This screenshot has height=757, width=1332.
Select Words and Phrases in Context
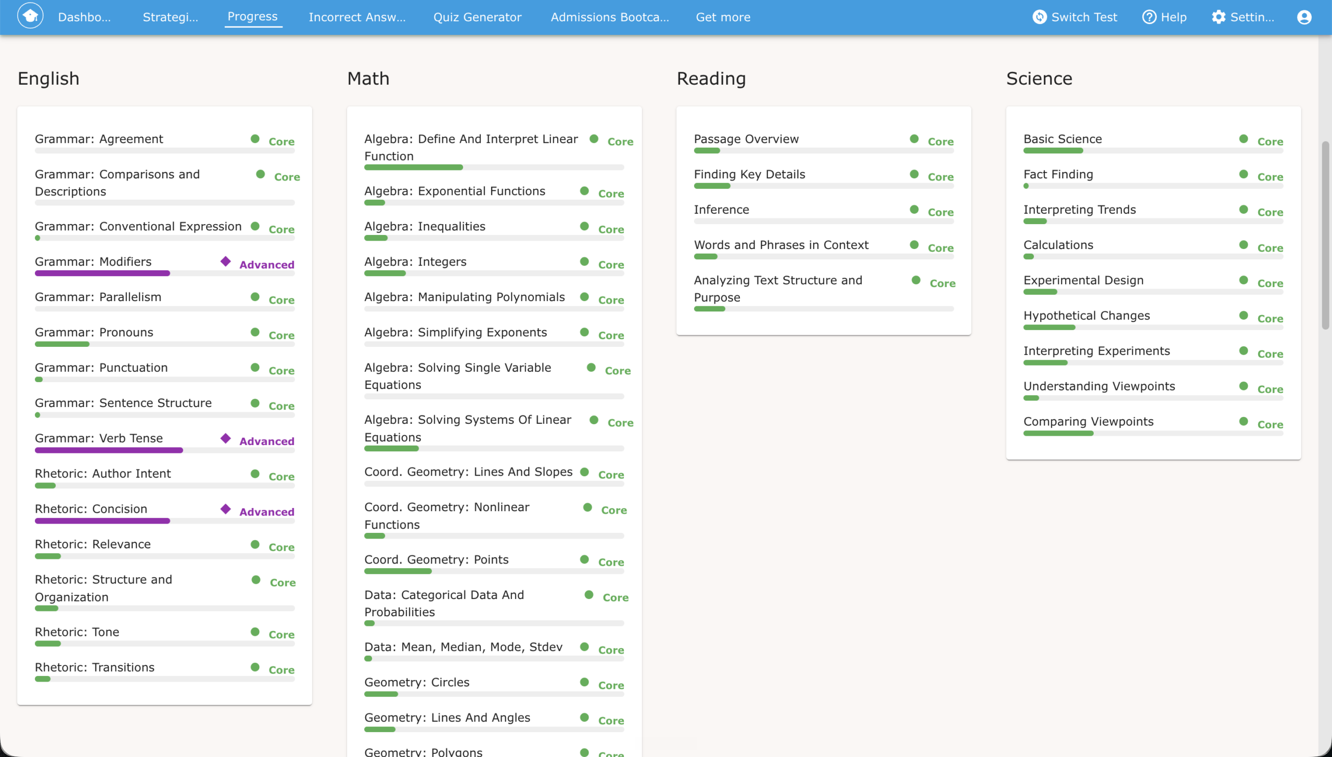[x=781, y=245]
